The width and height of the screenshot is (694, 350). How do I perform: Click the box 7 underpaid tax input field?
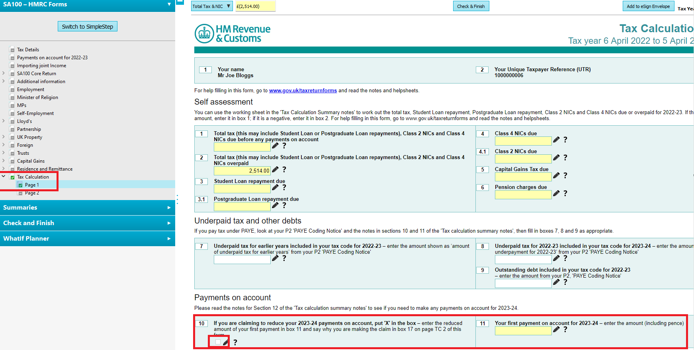point(242,259)
